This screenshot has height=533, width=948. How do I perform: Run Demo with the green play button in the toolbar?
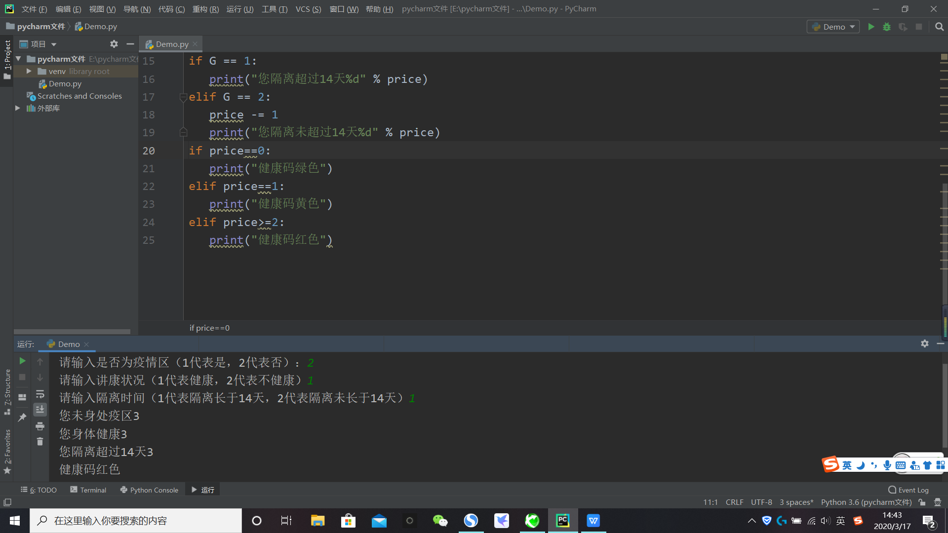871,27
